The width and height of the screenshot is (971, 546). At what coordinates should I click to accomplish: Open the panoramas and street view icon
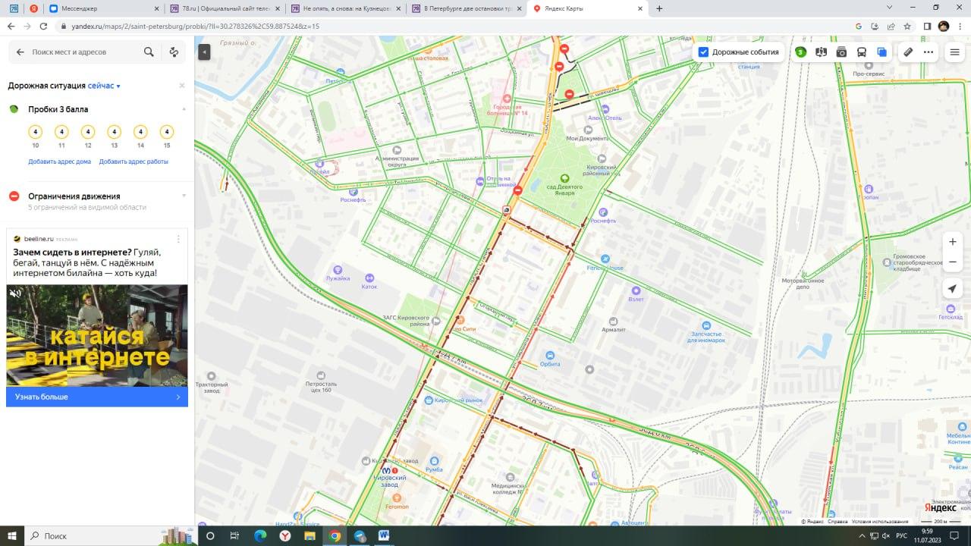[x=821, y=52]
